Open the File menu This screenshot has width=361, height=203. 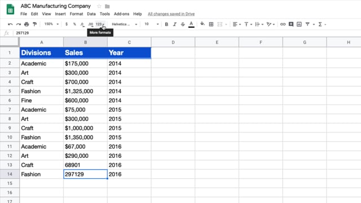pos(24,14)
